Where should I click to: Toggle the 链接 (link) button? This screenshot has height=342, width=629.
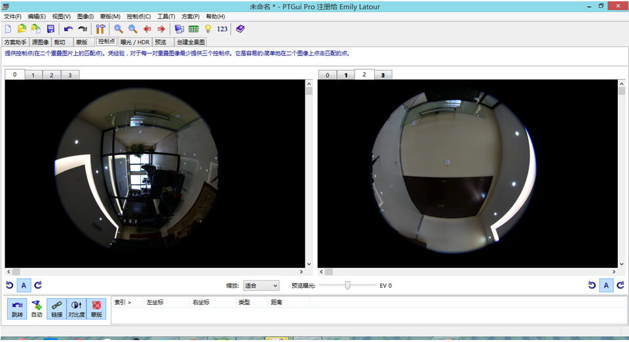click(x=56, y=309)
